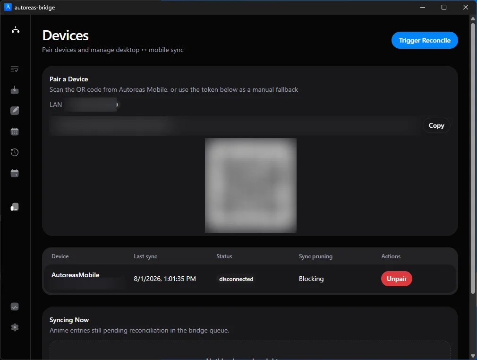Select the Devices sidebar icon
This screenshot has width=477, height=360.
tap(15, 207)
